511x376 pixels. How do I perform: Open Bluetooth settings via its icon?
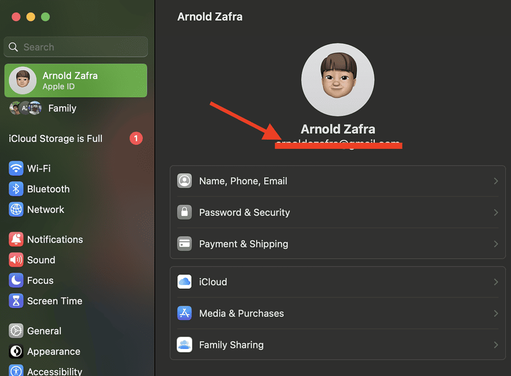(x=16, y=189)
